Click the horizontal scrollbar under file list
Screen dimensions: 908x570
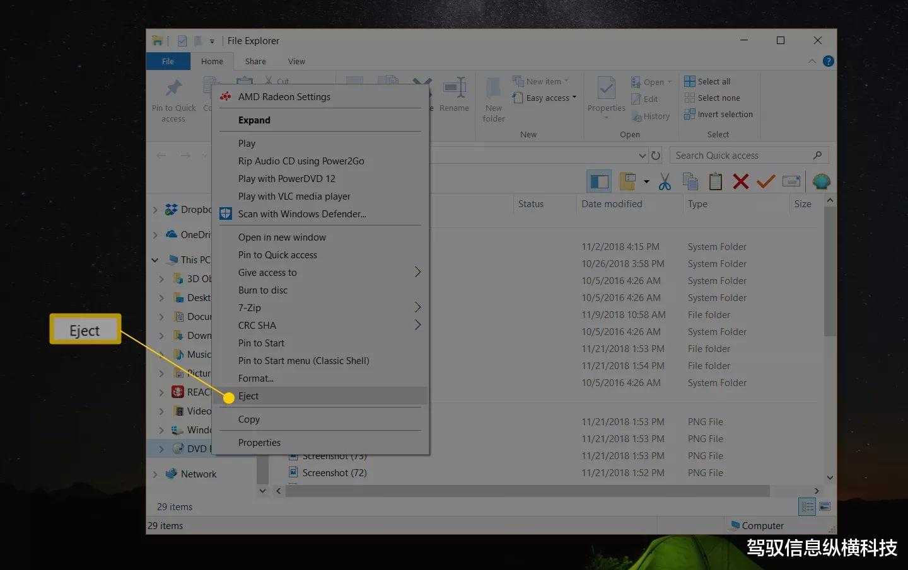click(527, 491)
